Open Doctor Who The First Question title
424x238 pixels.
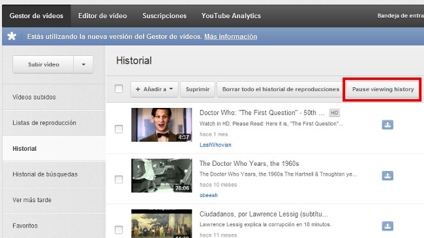coord(262,112)
